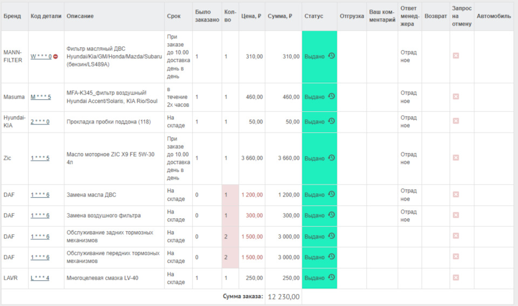This screenshot has height=306, width=518.
Task: Click cancel request icon for Masuma row
Action: 456,96
